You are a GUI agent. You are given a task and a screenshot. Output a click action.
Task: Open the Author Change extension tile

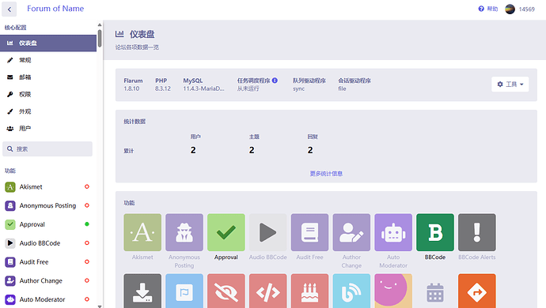click(351, 232)
